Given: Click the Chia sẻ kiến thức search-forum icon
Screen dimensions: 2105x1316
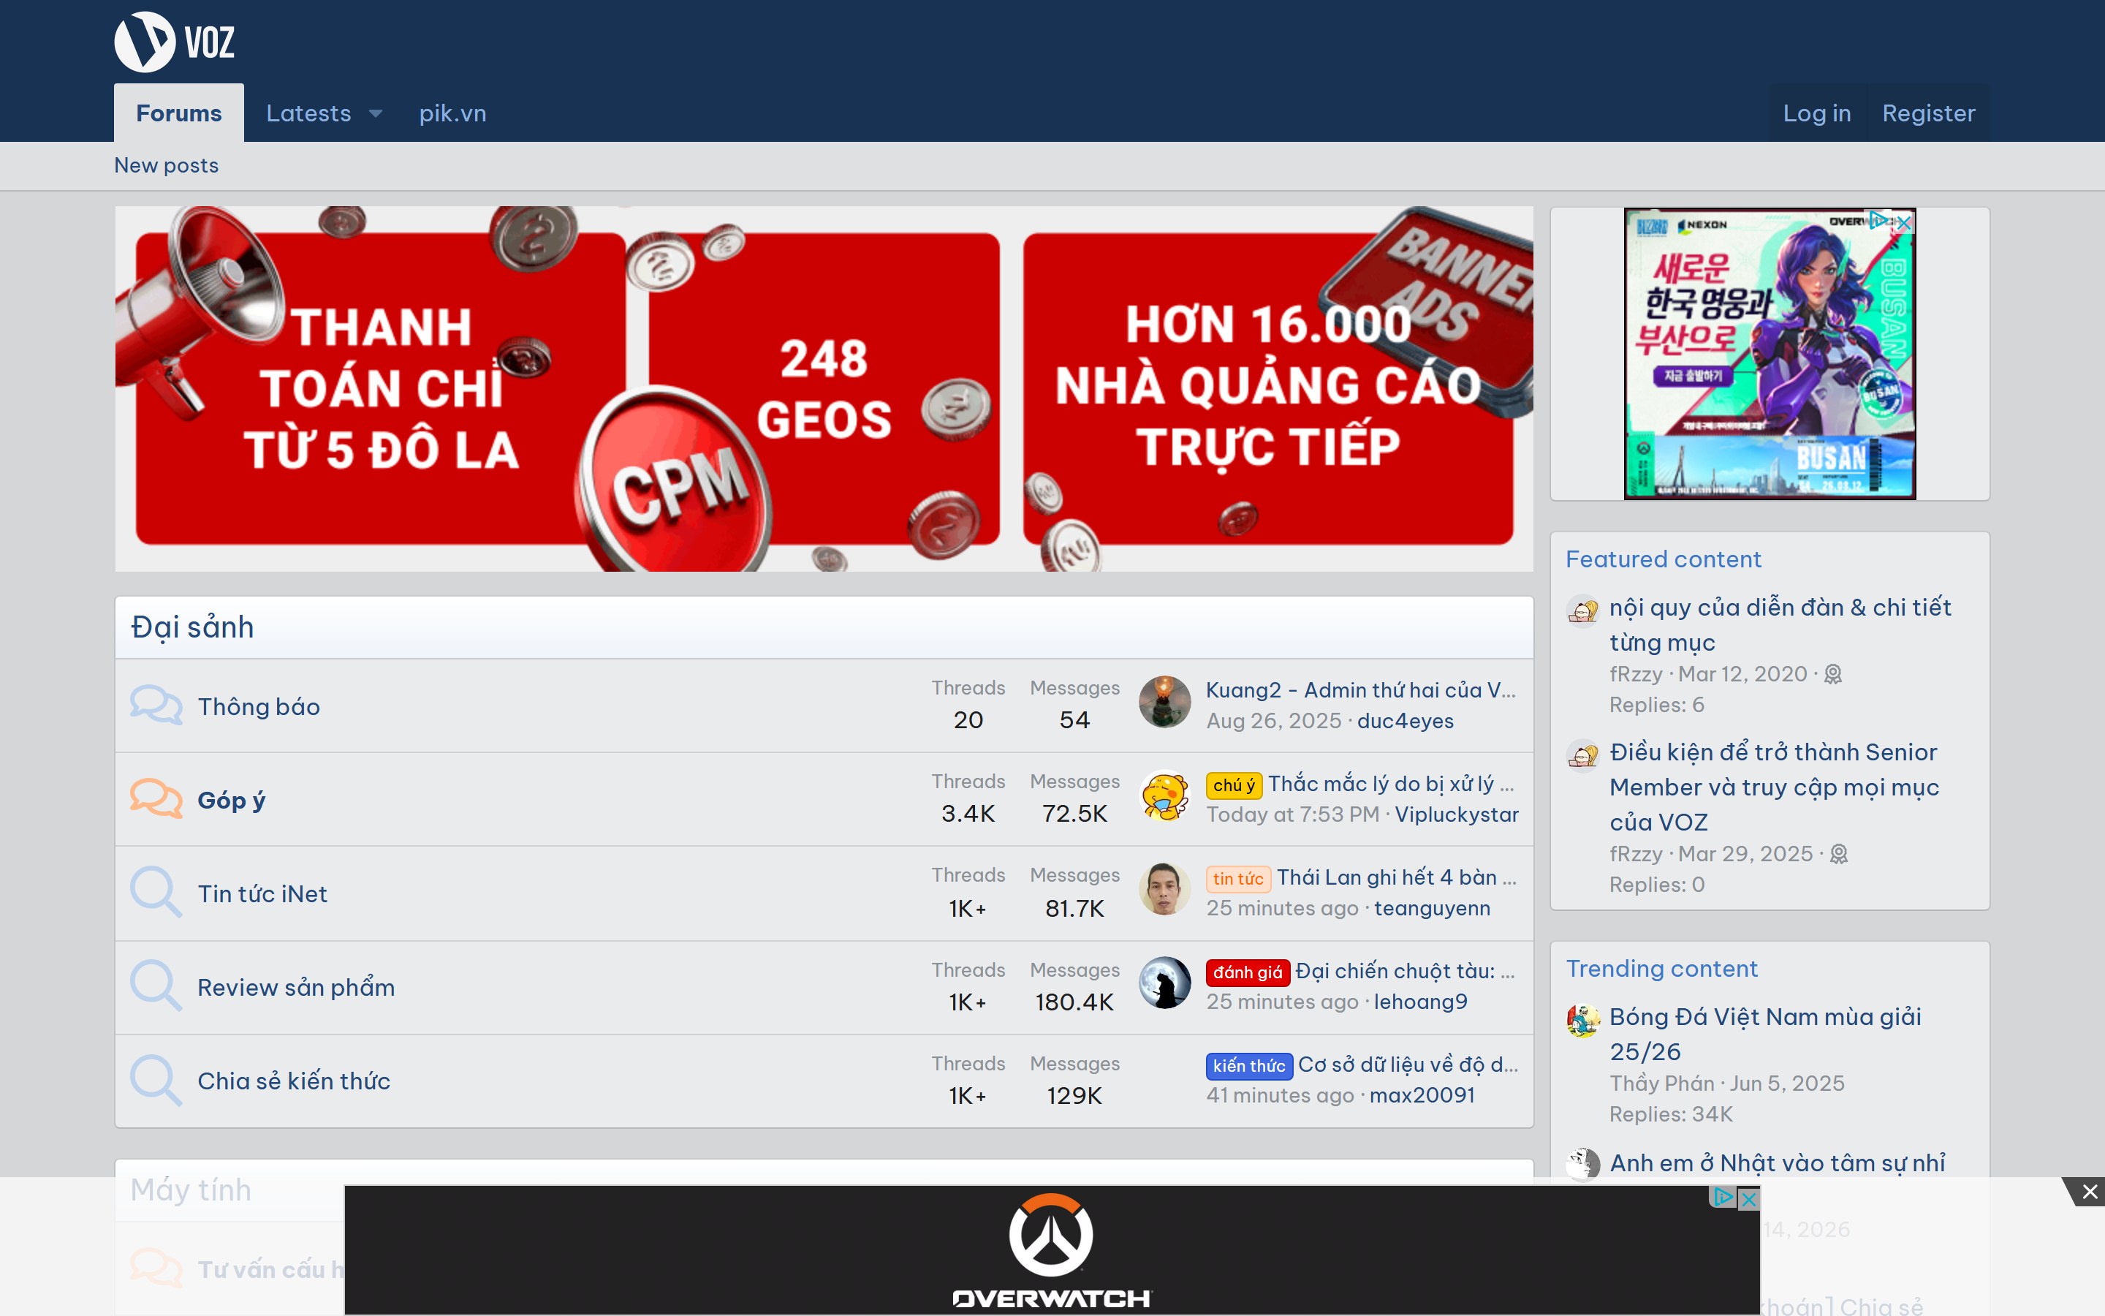Looking at the screenshot, I should pos(156,1081).
